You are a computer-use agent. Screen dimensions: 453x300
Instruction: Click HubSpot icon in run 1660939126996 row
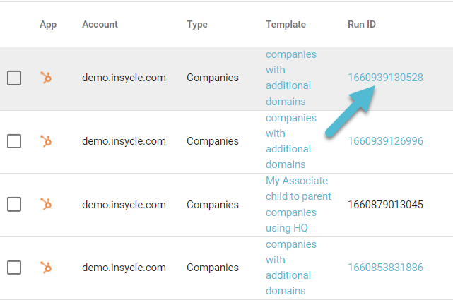tap(46, 141)
